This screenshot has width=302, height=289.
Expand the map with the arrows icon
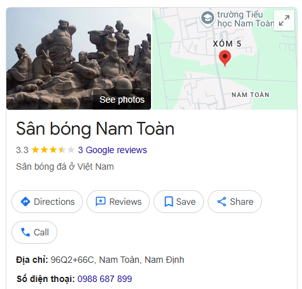pyautogui.click(x=284, y=20)
